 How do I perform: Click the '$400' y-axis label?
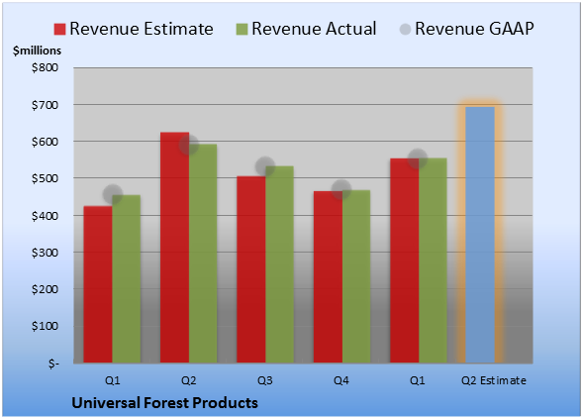pos(45,216)
